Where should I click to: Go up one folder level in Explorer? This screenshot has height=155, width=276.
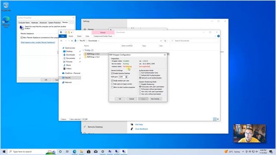[x=72, y=41]
